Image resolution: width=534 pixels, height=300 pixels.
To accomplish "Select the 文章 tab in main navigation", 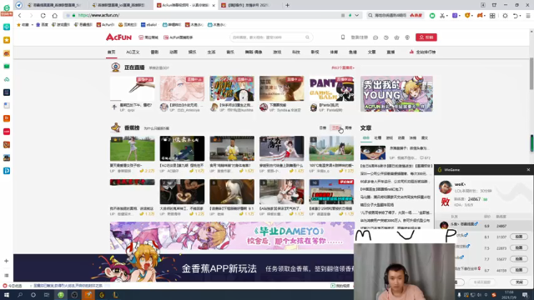I will tap(371, 52).
